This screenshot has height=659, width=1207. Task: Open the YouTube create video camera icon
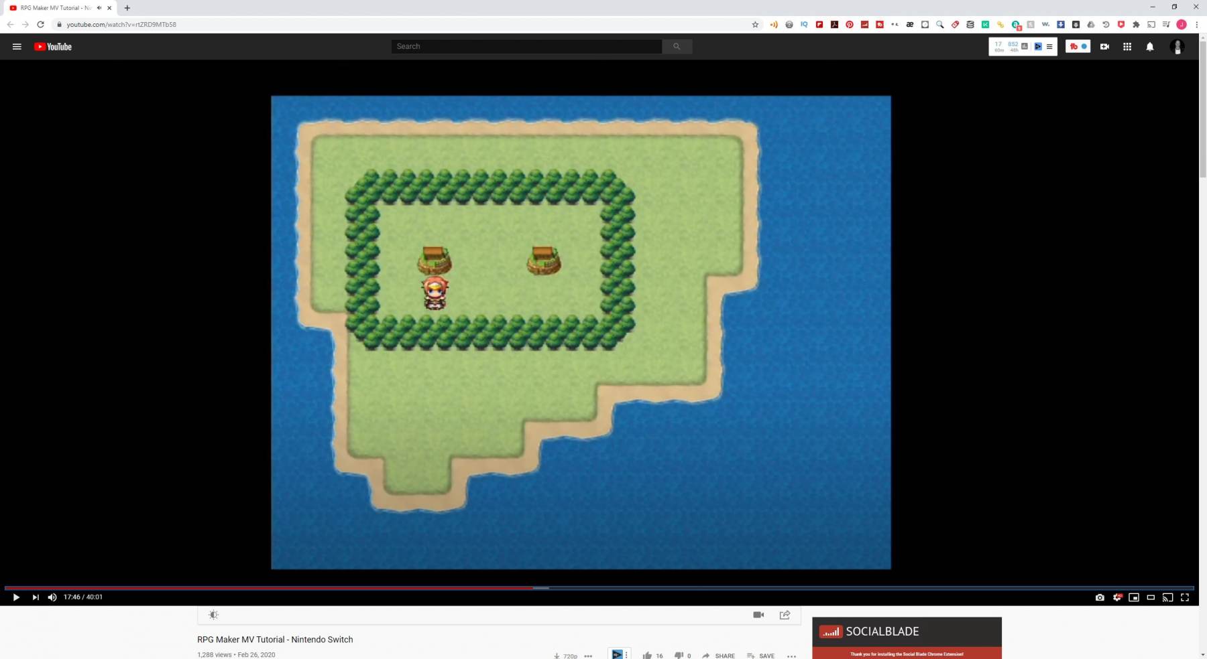[1104, 46]
